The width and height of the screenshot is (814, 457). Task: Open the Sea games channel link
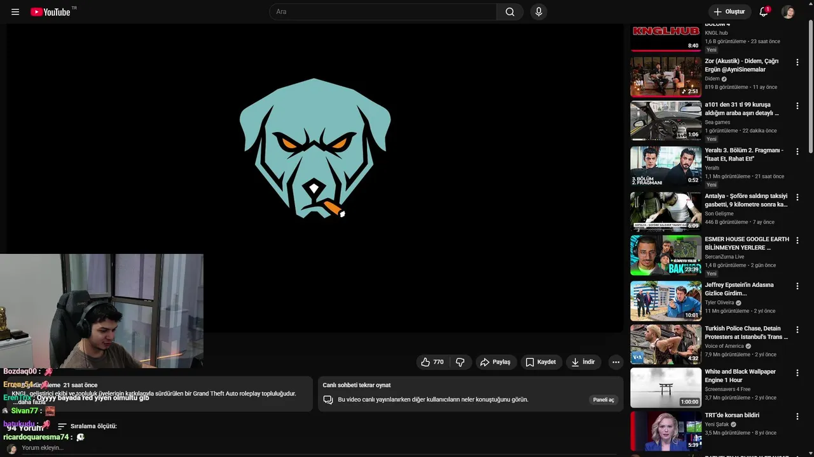[717, 122]
